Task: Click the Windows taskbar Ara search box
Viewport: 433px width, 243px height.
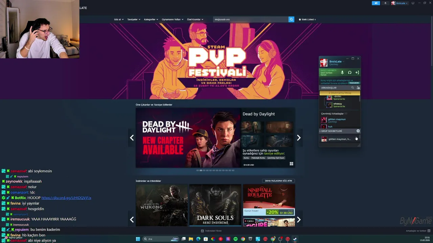Action: coord(160,239)
